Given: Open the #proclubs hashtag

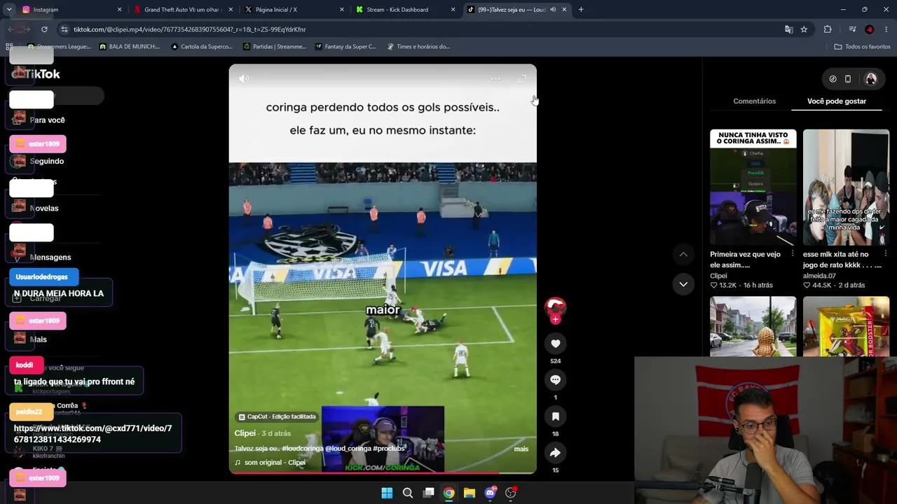Looking at the screenshot, I should point(389,449).
